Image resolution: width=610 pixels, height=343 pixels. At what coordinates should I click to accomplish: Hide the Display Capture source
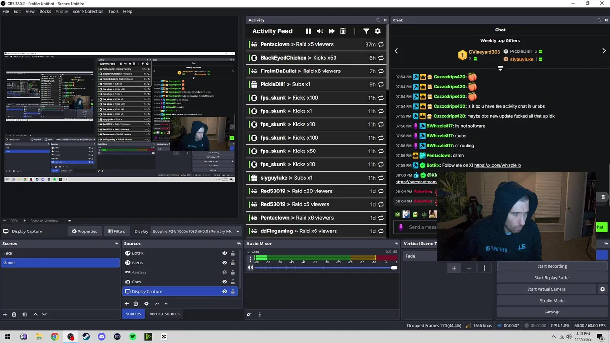tap(224, 292)
